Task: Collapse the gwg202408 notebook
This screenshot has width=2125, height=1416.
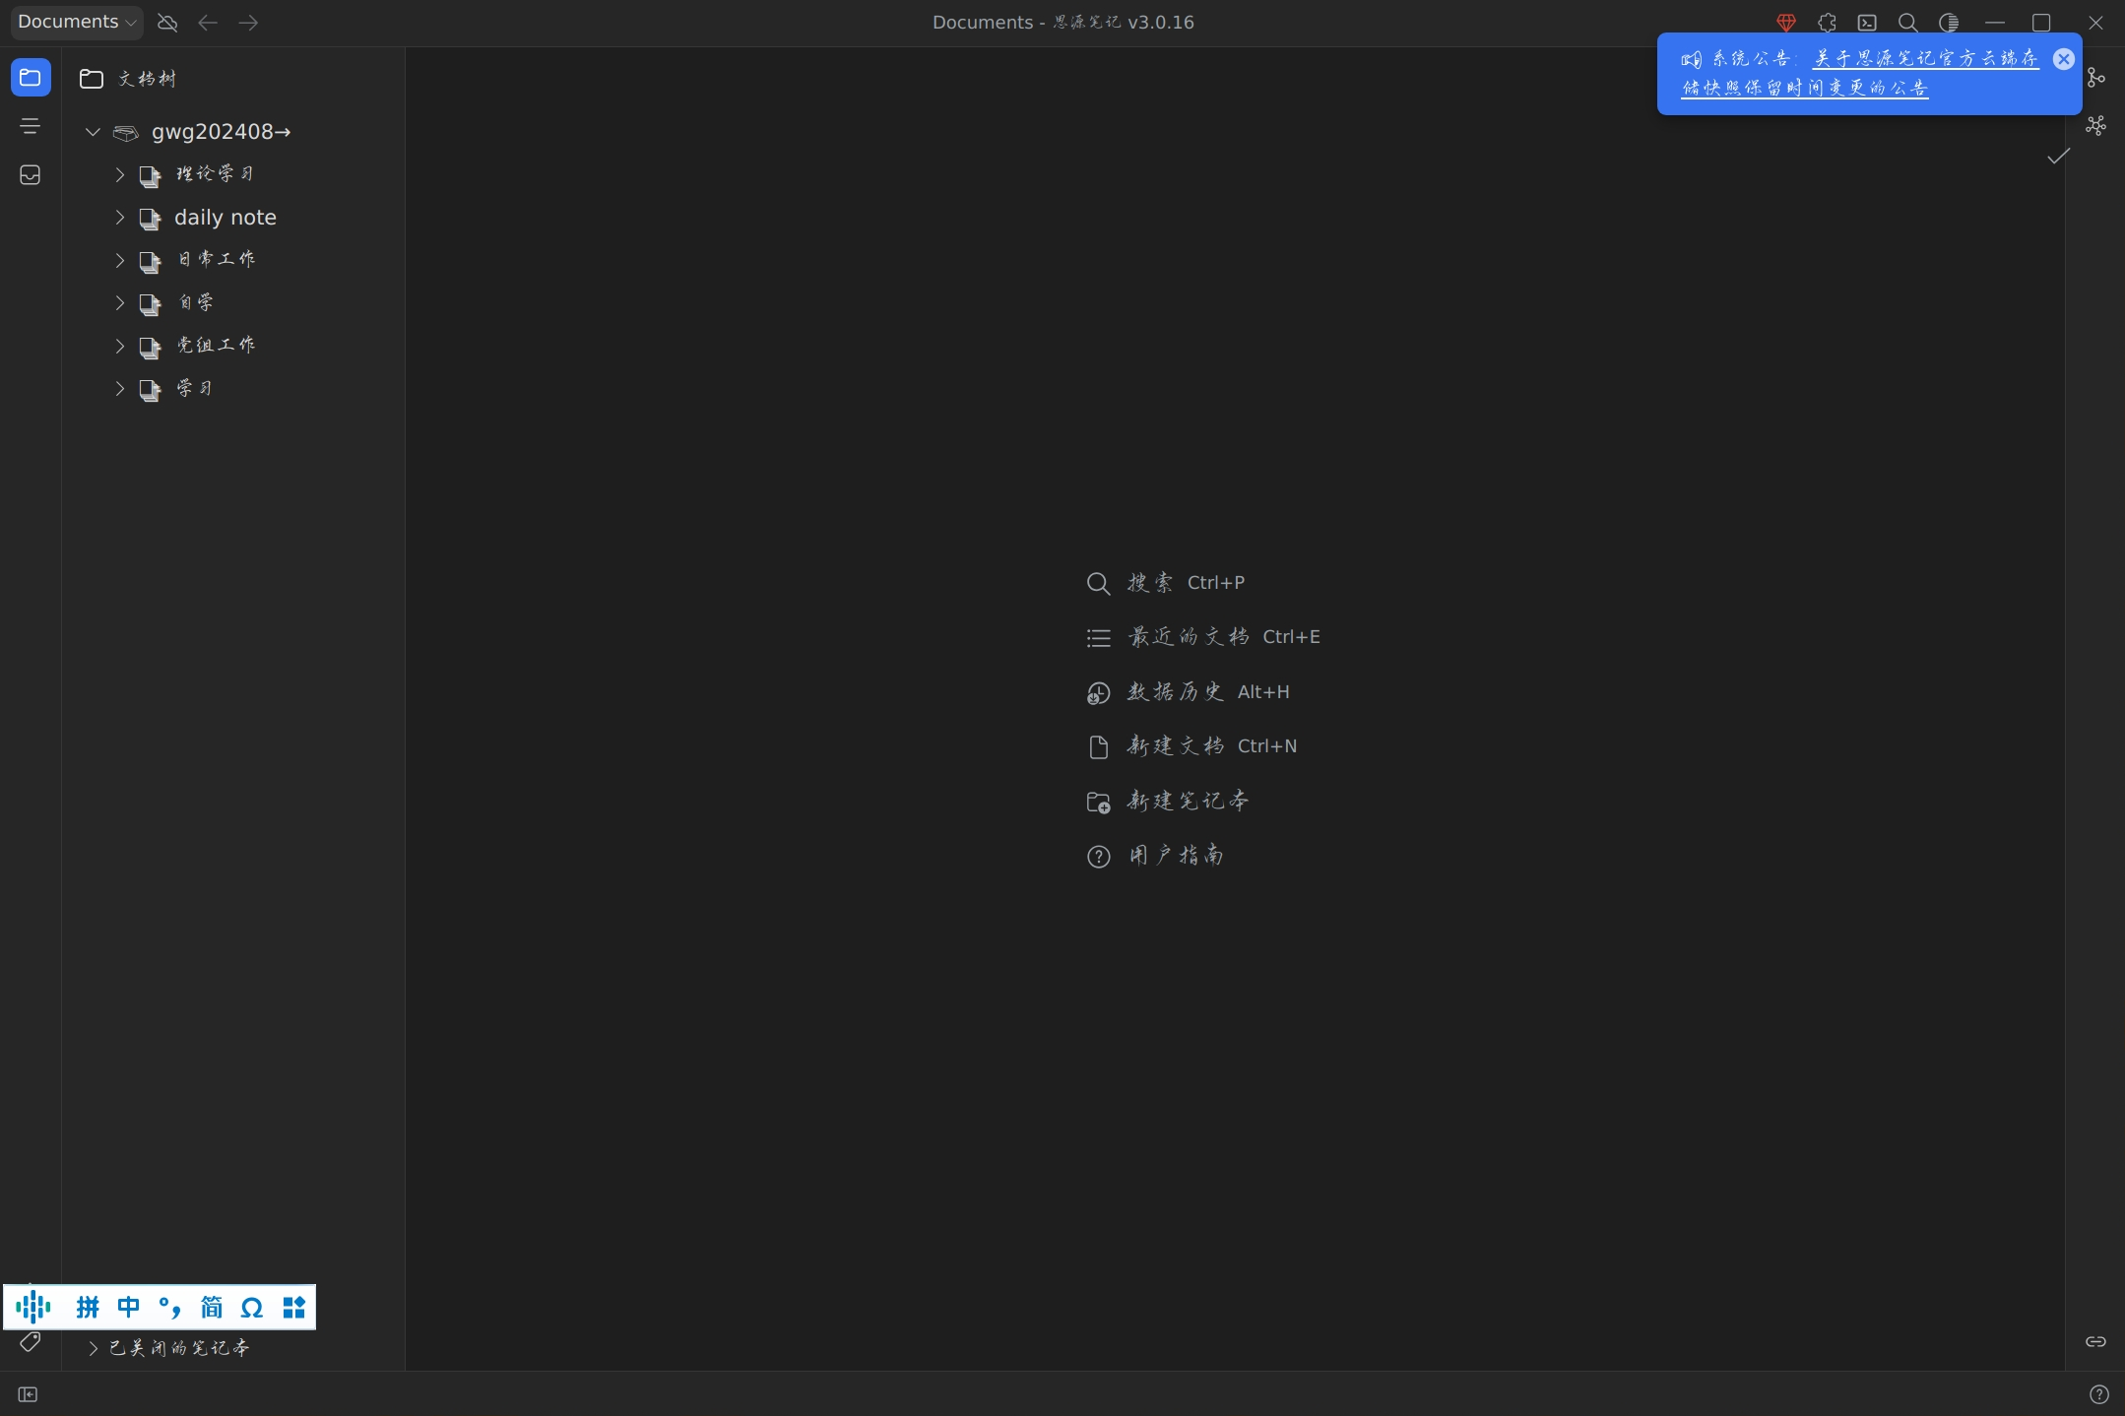Action: point(93,132)
